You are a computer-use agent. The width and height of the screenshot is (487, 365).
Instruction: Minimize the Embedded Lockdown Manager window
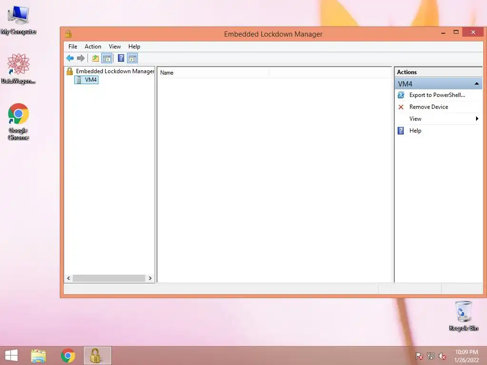[x=443, y=32]
